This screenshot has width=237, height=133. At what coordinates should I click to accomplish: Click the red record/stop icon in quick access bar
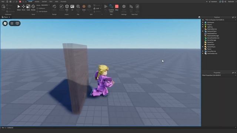click(20, 1)
